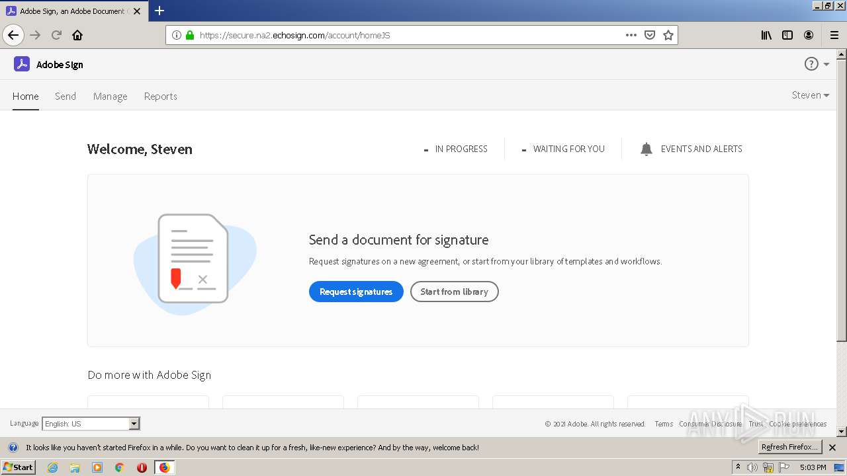847x476 pixels.
Task: Open media player taskbar icon
Action: [97, 467]
